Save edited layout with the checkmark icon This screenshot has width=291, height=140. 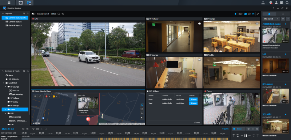click(59, 14)
